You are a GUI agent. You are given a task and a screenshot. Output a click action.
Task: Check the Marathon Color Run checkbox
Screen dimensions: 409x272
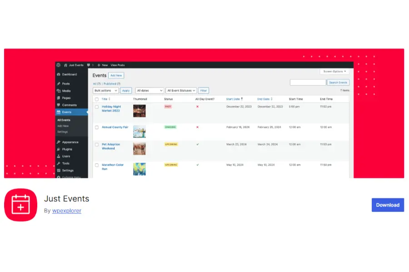click(x=97, y=165)
